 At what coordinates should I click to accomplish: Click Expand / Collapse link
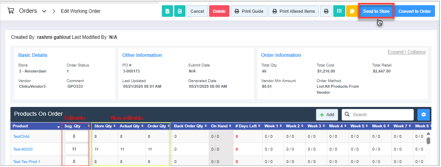coord(407,52)
